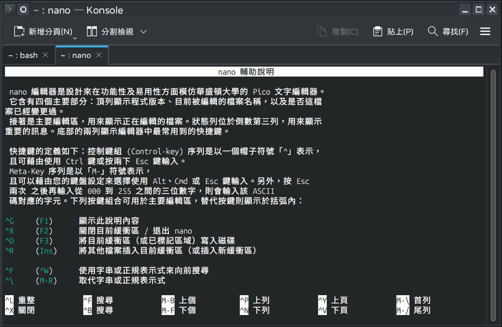Maximize the Konsole window
Image resolution: width=502 pixels, height=327 pixels.
[x=479, y=10]
